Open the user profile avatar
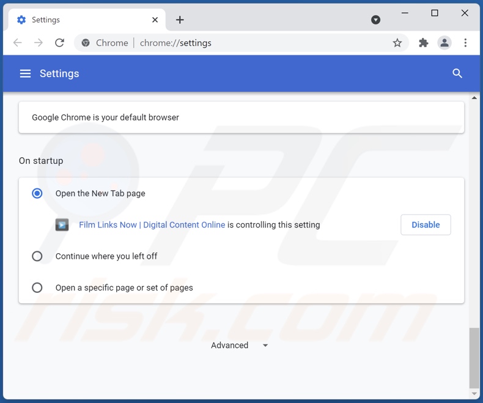This screenshot has height=403, width=483. [444, 43]
